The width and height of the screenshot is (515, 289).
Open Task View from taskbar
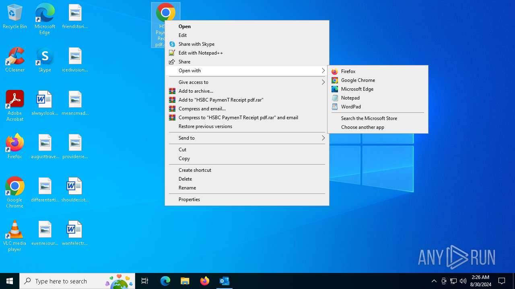coord(145,281)
